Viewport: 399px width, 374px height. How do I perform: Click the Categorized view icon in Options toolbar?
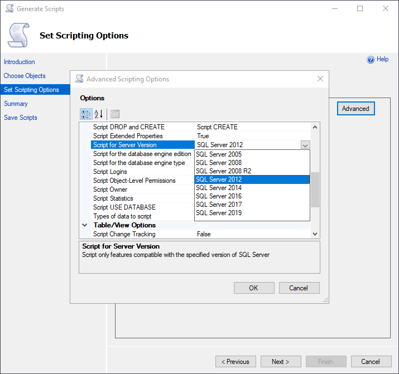(x=86, y=114)
